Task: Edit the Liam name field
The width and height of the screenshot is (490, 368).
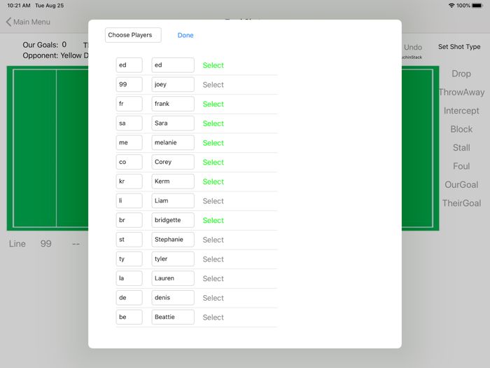Action: [x=173, y=201]
